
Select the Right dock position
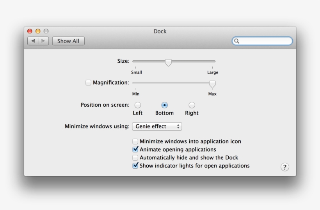click(192, 105)
